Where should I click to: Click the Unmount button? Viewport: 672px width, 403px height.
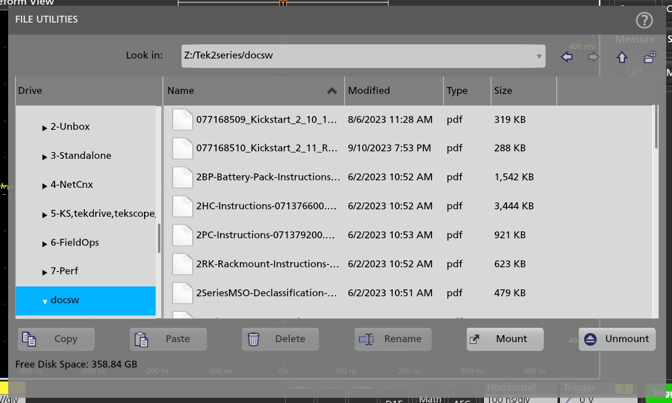pyautogui.click(x=617, y=339)
